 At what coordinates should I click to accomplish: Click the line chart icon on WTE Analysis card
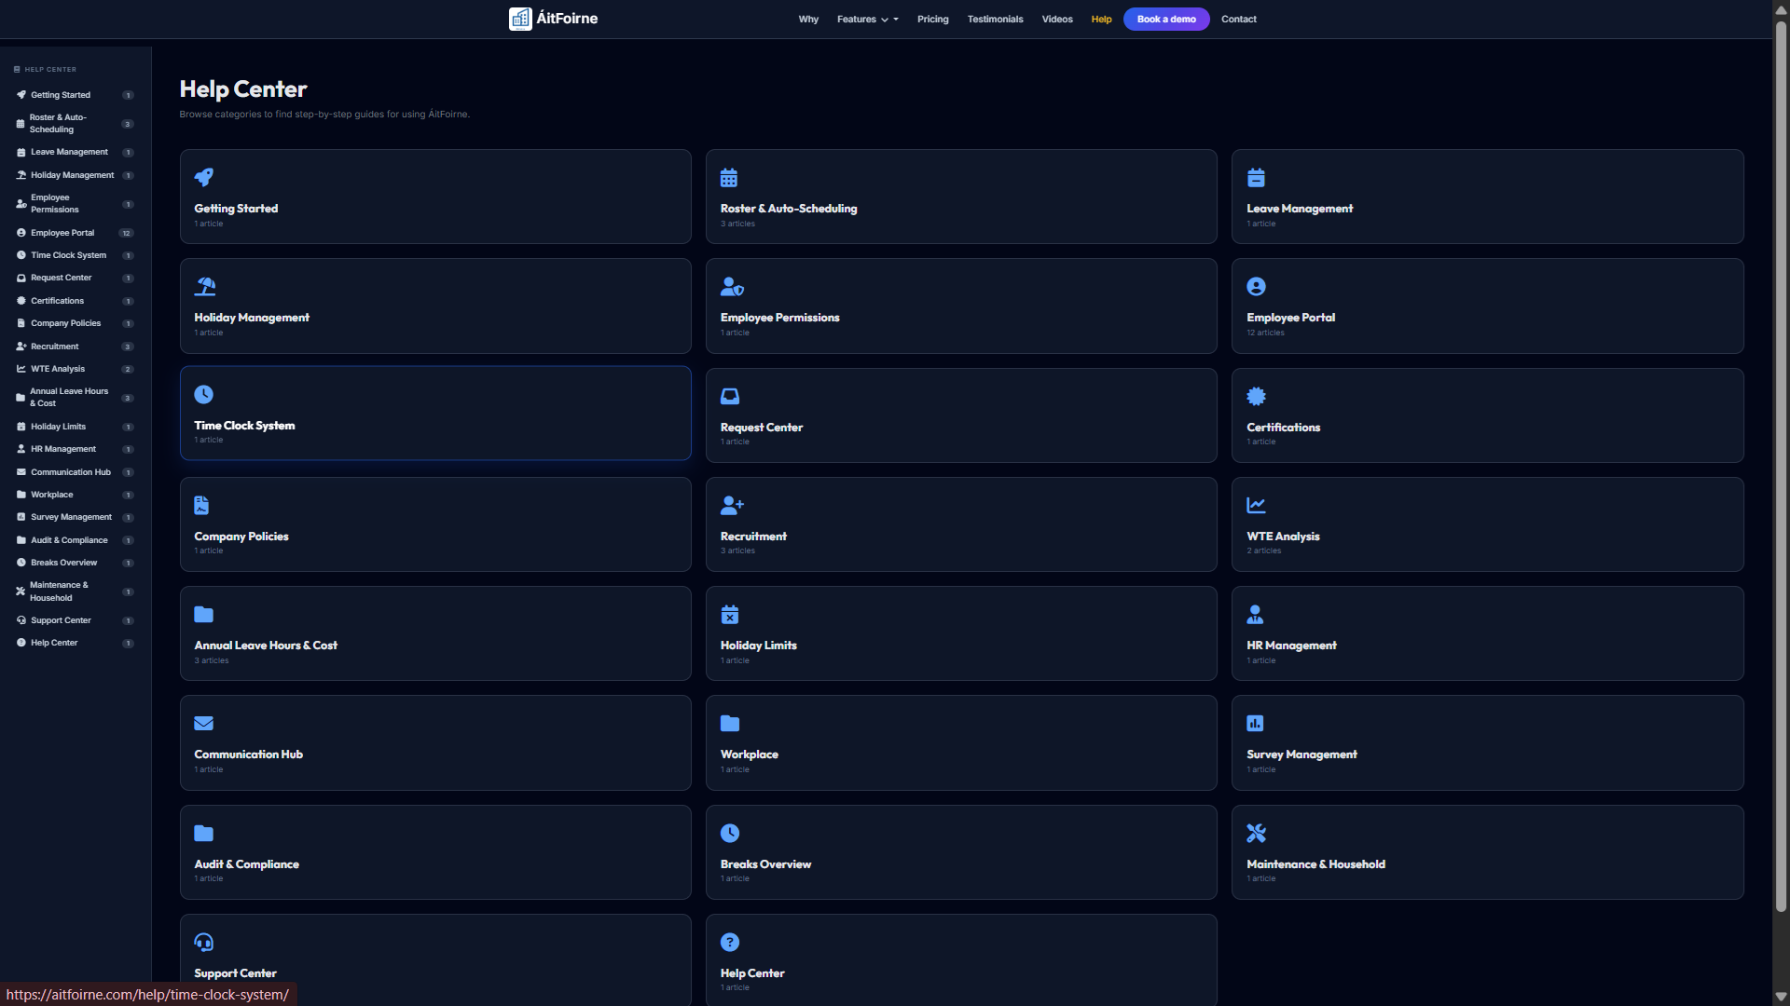(x=1256, y=505)
